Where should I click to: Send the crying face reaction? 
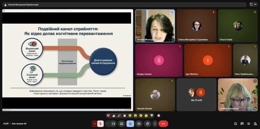(141, 115)
